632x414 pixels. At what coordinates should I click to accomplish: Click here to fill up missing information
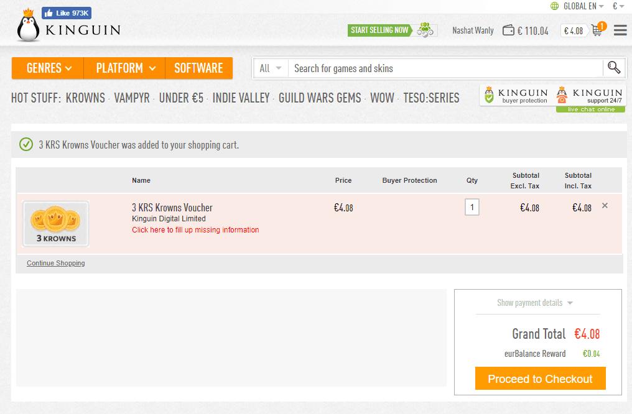[195, 230]
